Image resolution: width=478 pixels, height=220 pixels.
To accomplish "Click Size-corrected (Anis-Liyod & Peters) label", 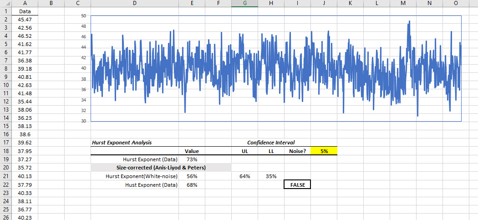I will [161, 168].
